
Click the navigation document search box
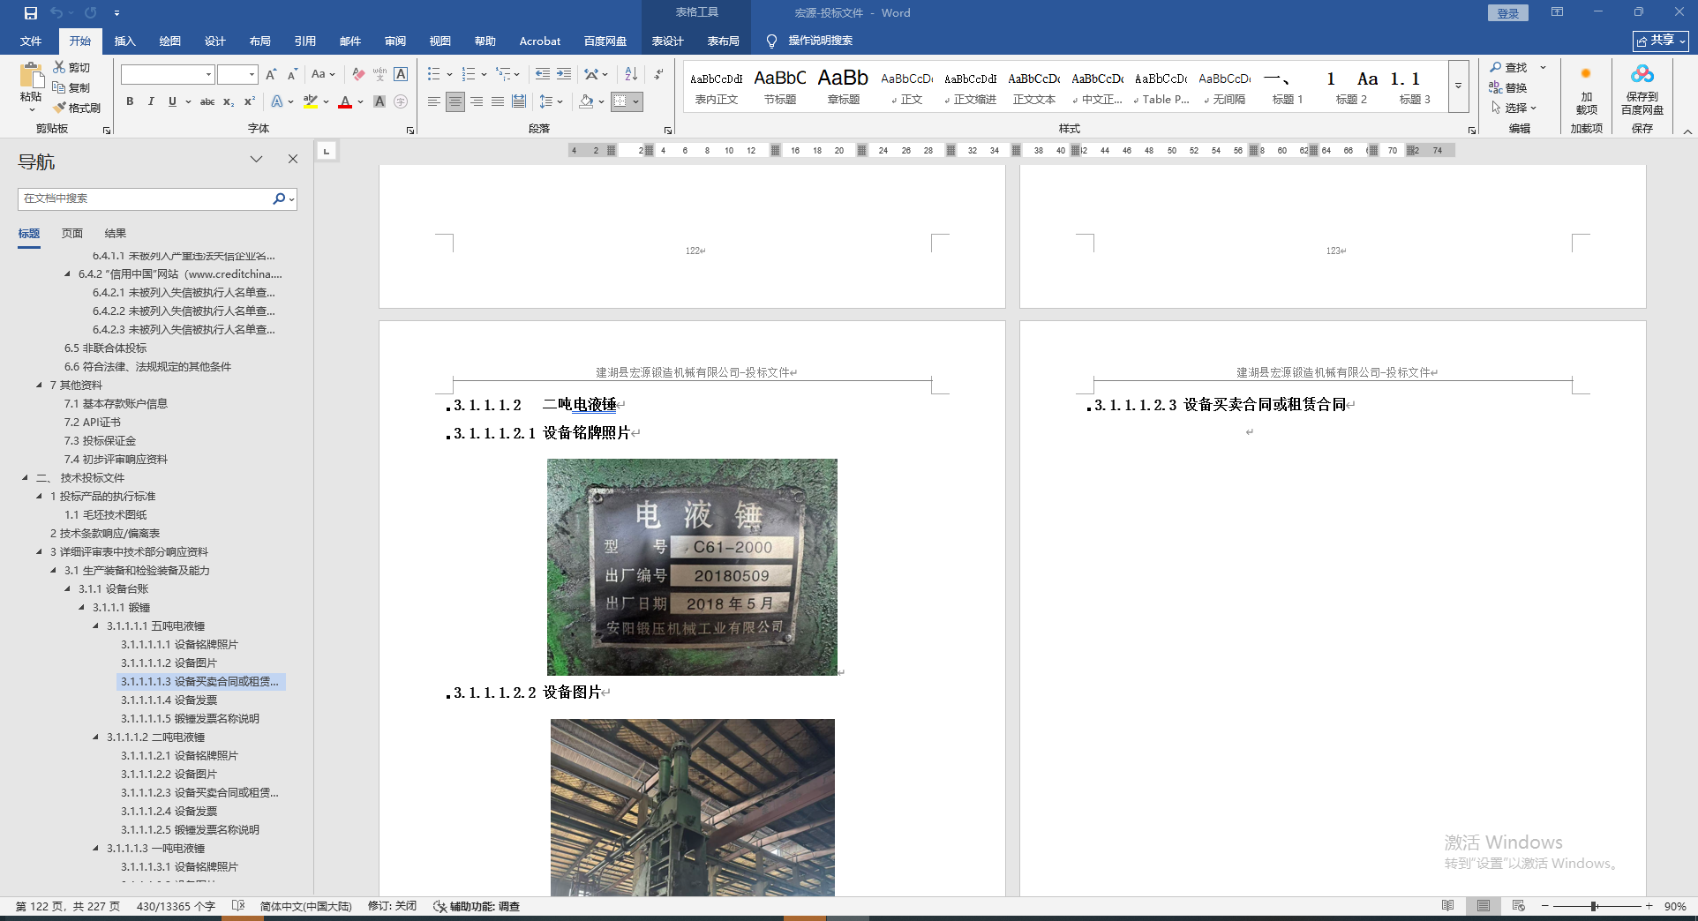tap(146, 198)
